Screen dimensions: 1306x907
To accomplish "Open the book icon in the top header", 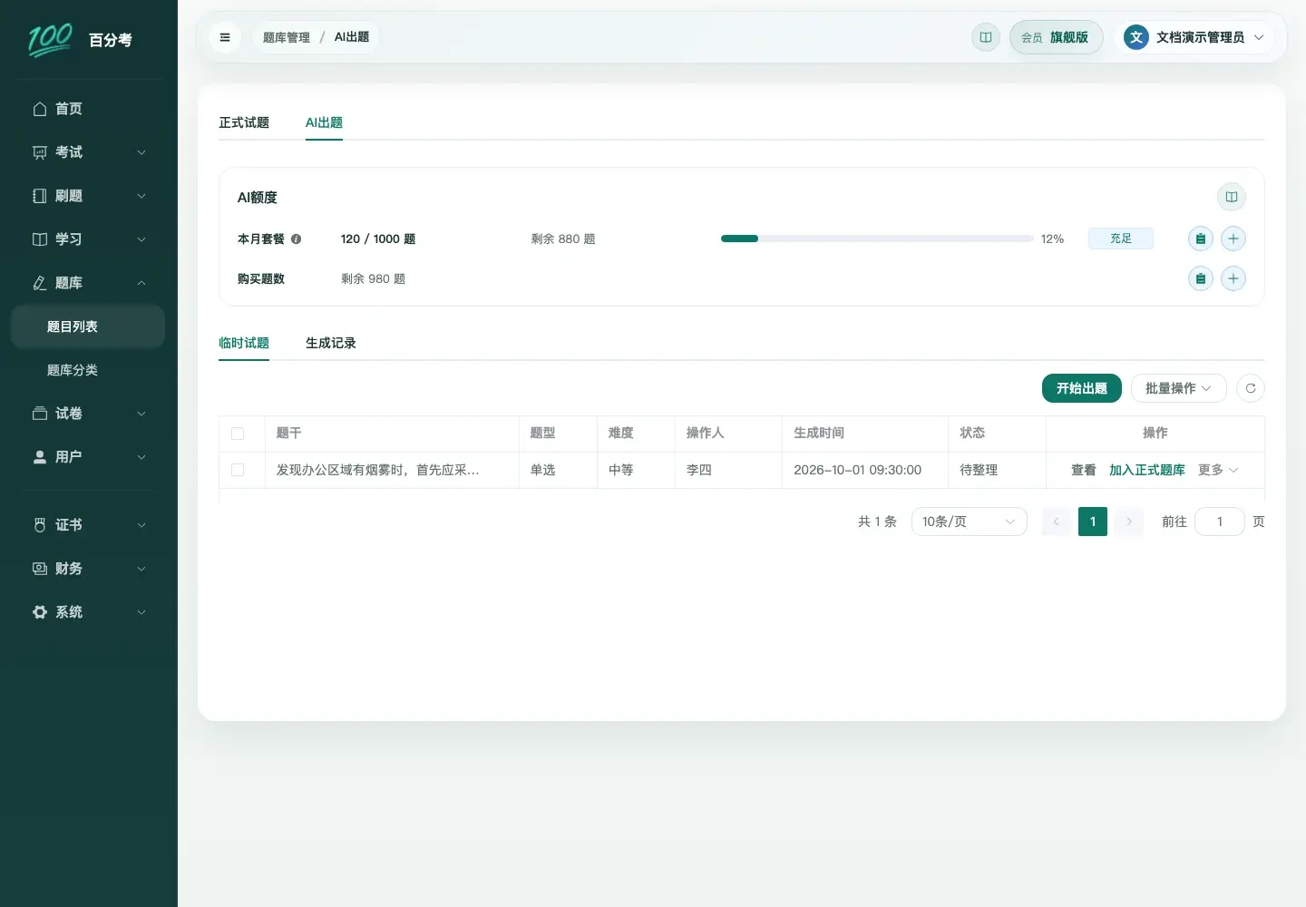I will click(986, 37).
